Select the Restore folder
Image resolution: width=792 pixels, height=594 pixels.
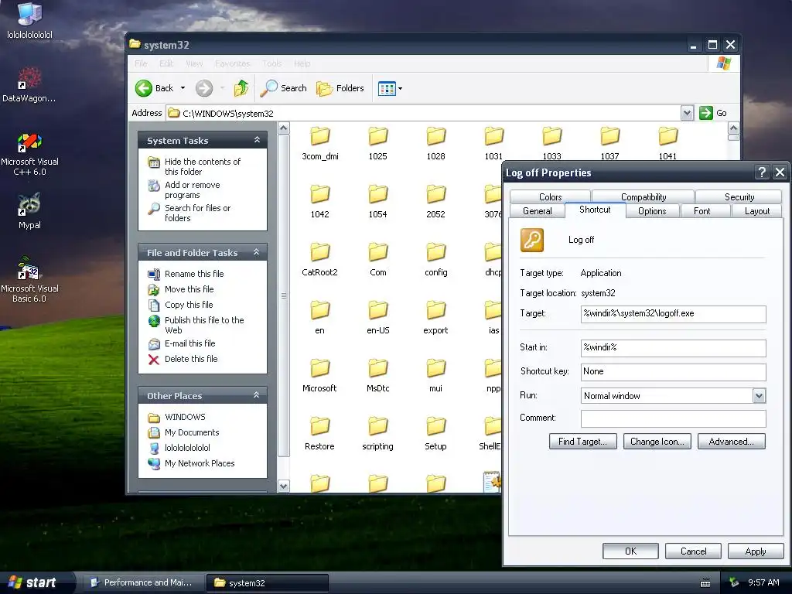point(319,434)
